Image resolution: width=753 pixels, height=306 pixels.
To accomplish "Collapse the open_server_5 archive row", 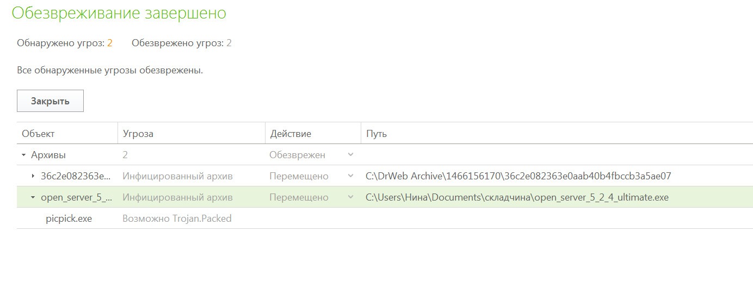I will tap(33, 197).
